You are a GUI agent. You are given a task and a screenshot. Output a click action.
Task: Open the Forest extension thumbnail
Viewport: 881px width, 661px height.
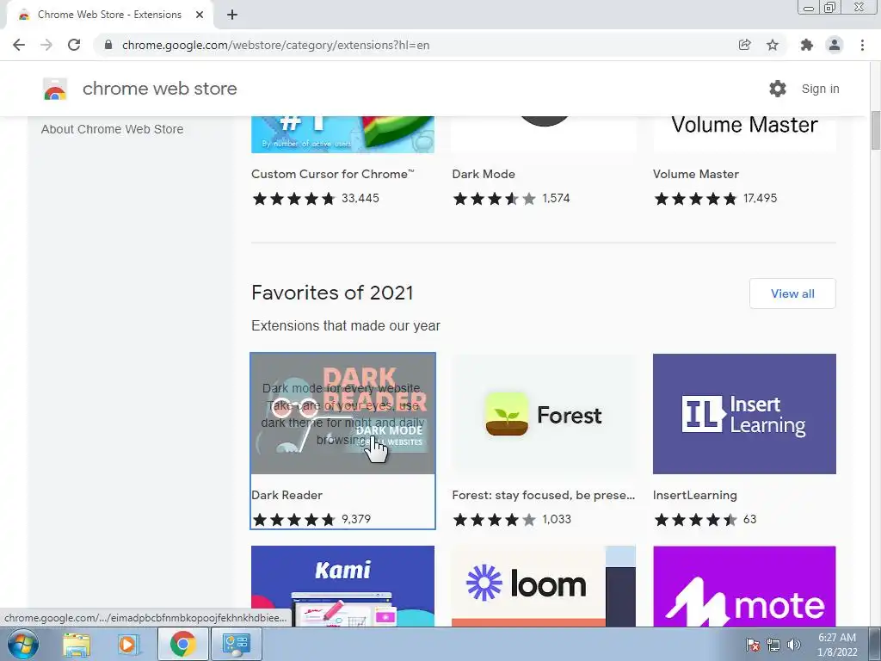pyautogui.click(x=544, y=414)
